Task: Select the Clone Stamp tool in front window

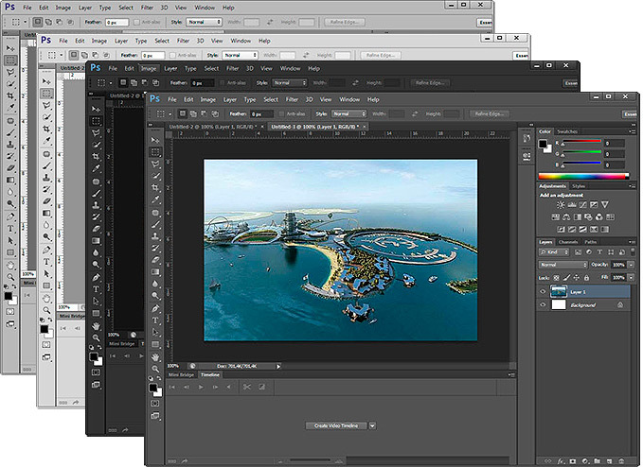Action: click(155, 236)
